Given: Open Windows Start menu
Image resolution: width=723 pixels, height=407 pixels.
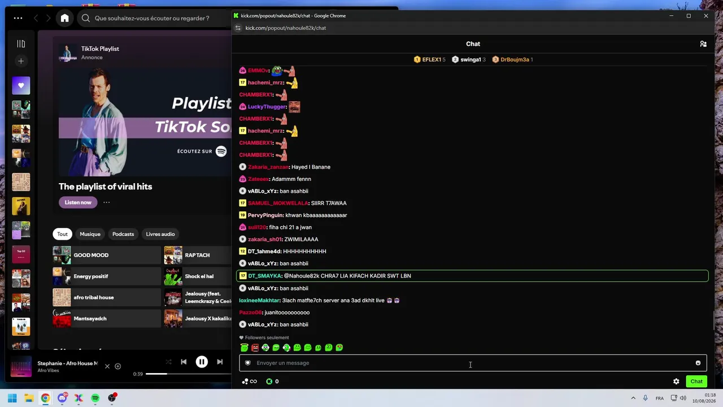Looking at the screenshot, I should point(12,398).
